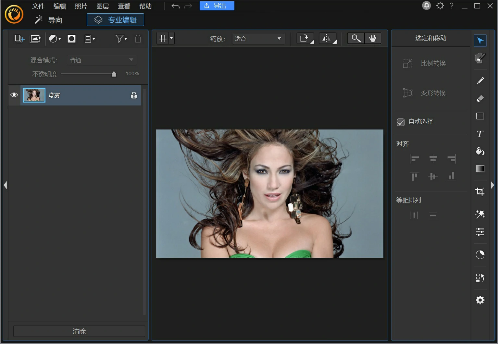Select the Paint Bucket fill tool

click(x=480, y=151)
